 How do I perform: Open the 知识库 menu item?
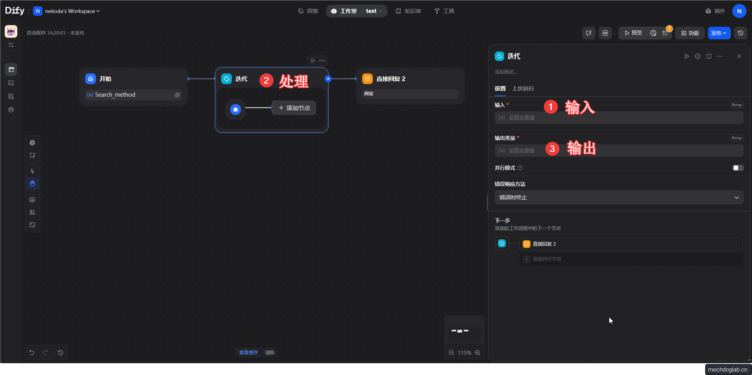click(x=409, y=11)
